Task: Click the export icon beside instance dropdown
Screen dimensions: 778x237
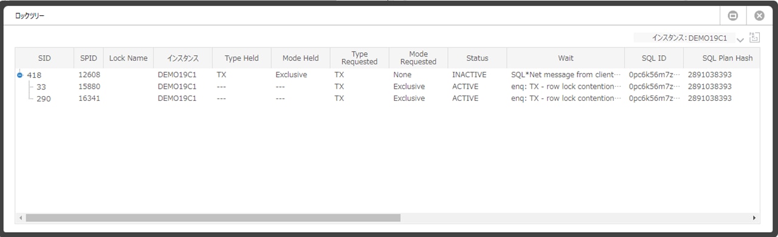Action: pyautogui.click(x=754, y=38)
